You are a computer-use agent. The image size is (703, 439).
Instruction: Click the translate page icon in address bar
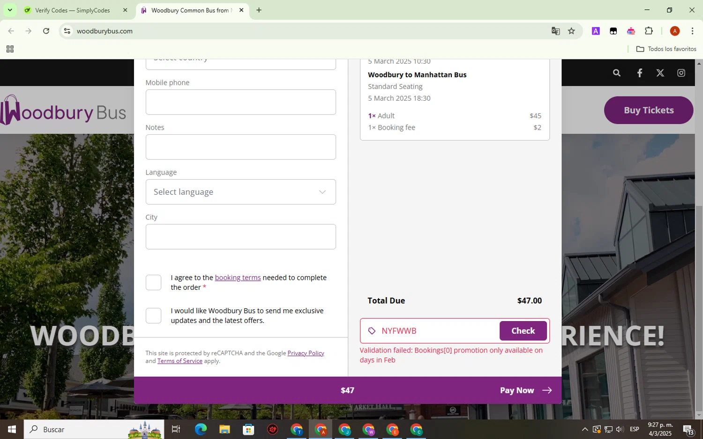pyautogui.click(x=556, y=31)
